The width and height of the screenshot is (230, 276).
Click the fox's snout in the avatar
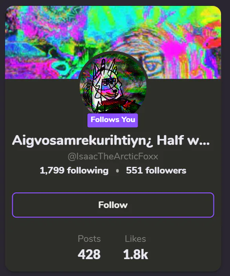pyautogui.click(x=115, y=91)
